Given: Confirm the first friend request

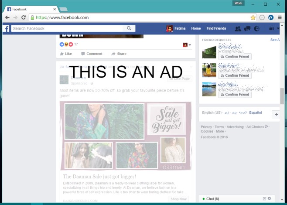Looking at the screenshot, I should click(235, 57).
